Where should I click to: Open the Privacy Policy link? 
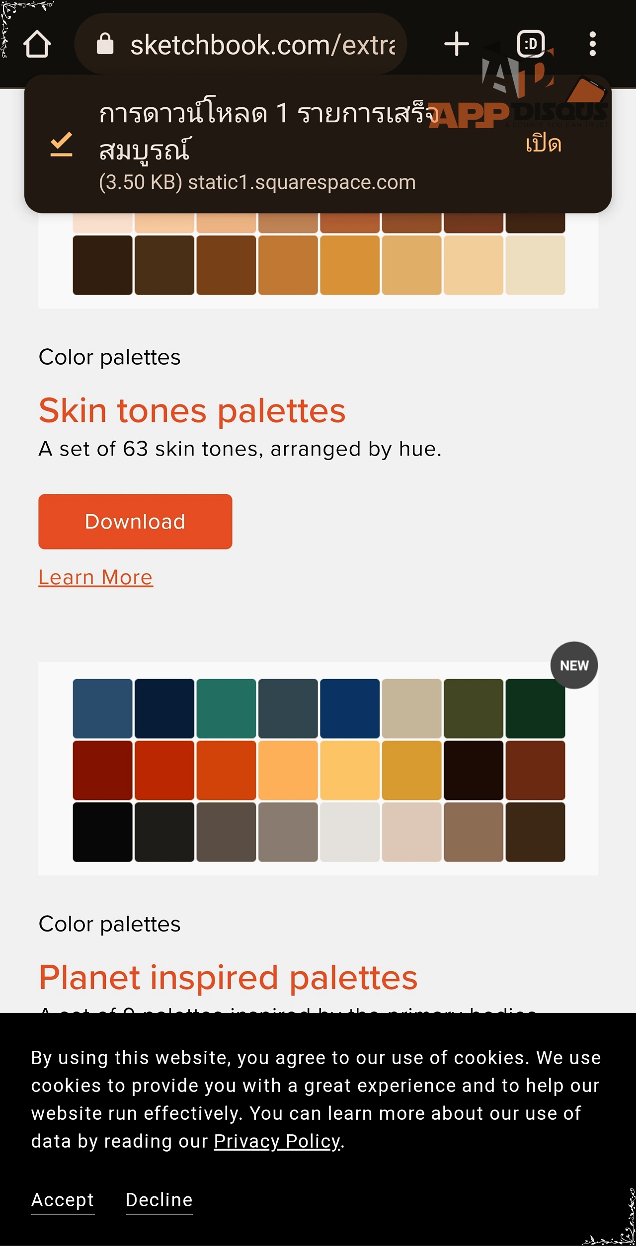point(277,1141)
